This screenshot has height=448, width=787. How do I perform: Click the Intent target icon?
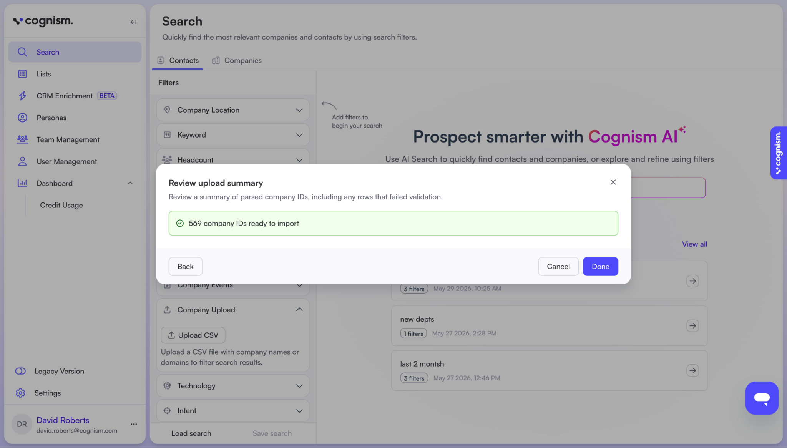point(167,410)
